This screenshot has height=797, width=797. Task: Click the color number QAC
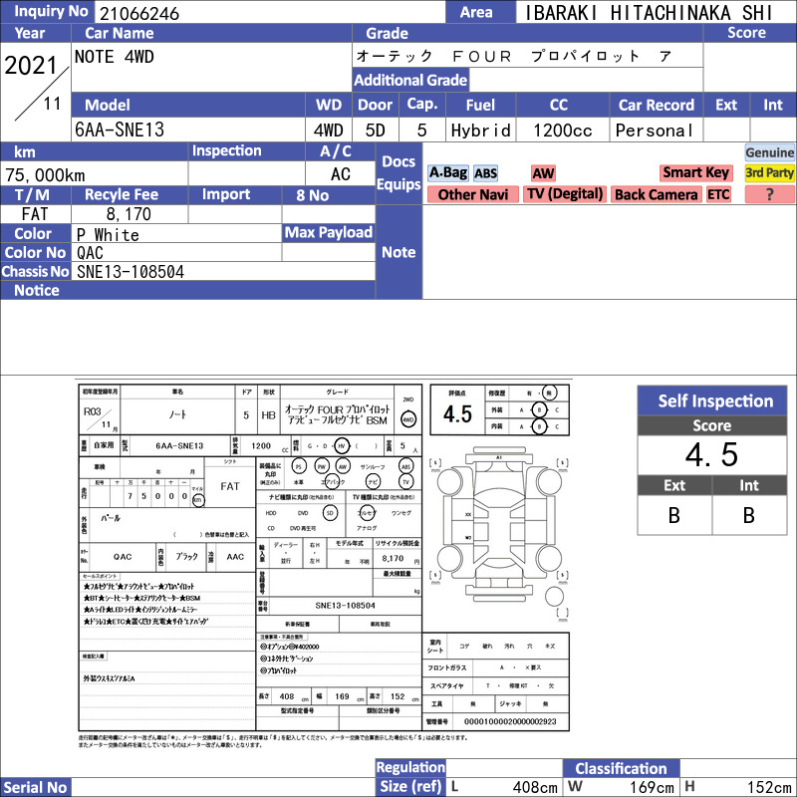pyautogui.click(x=90, y=253)
